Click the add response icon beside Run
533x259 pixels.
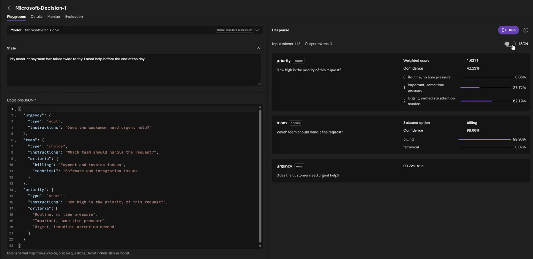pyautogui.click(x=526, y=30)
